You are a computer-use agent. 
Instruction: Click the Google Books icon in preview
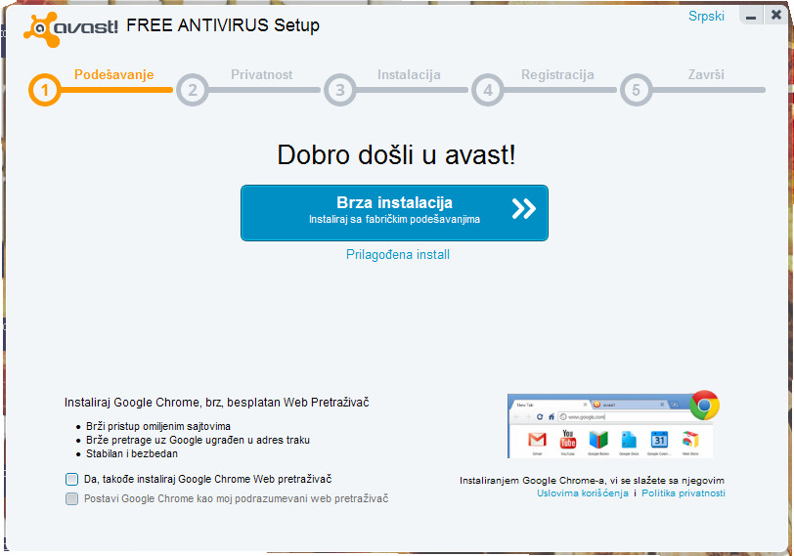598,439
